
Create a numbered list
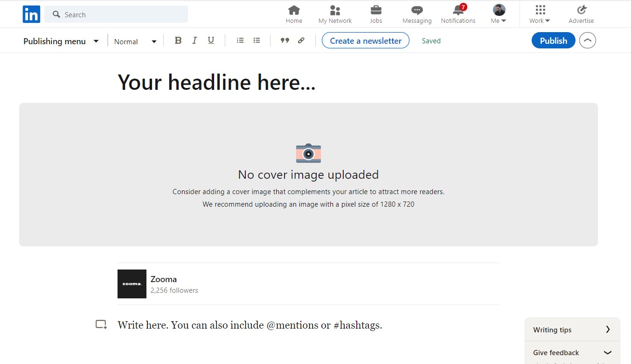[240, 40]
